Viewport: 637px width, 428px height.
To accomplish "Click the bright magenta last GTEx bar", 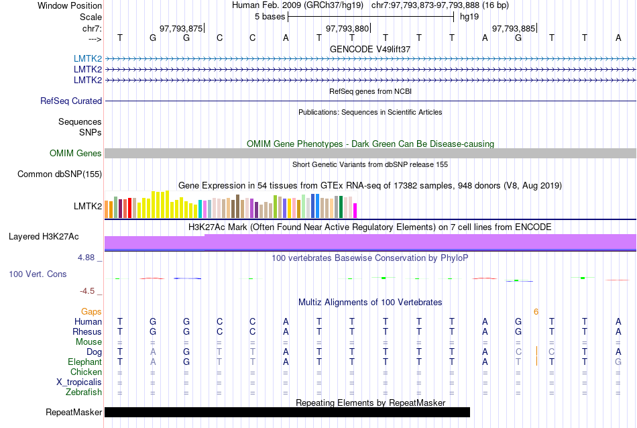I will click(x=355, y=211).
